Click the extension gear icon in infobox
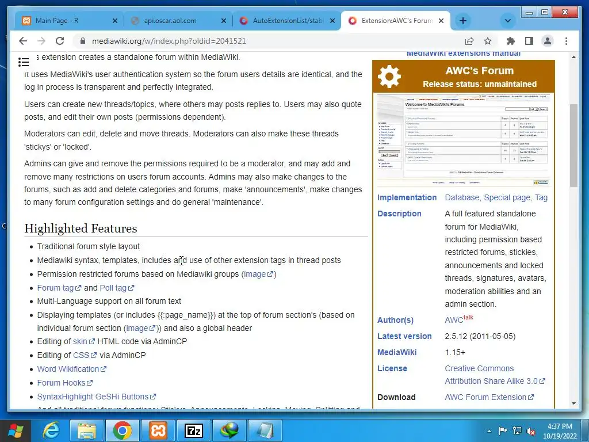 tap(389, 77)
